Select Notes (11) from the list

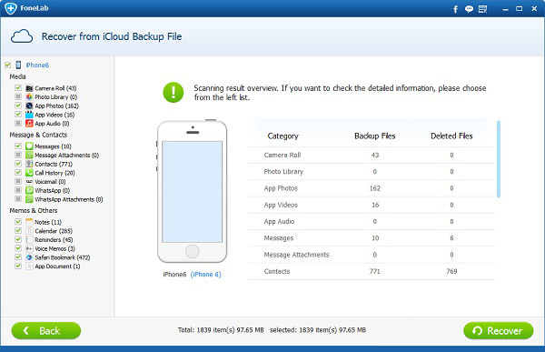click(x=48, y=222)
